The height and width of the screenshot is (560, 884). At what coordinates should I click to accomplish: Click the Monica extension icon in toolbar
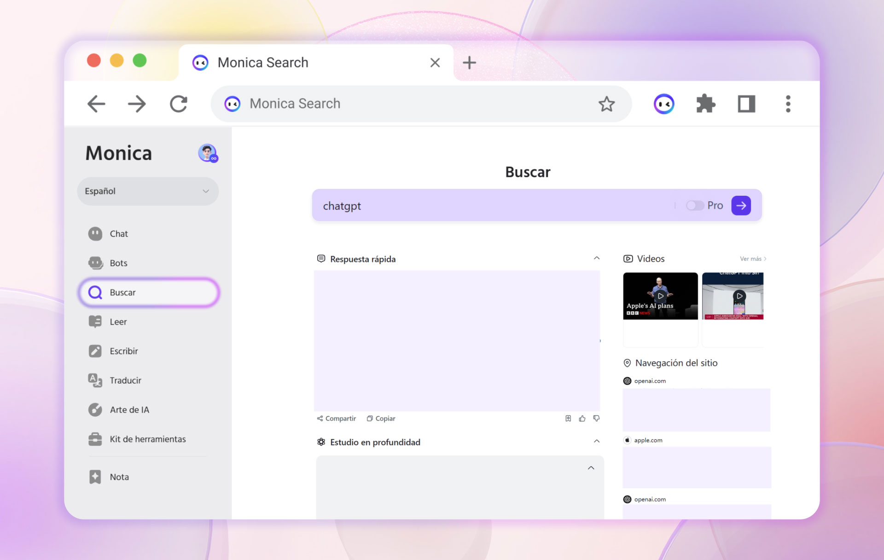pos(663,104)
